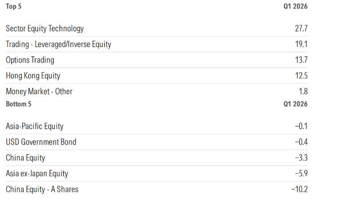Click the Trading - Leveraged/Inverse Equity label
341x199 pixels.
click(58, 44)
